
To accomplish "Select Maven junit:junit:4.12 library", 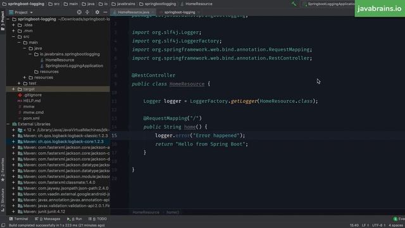I will [x=44, y=212].
